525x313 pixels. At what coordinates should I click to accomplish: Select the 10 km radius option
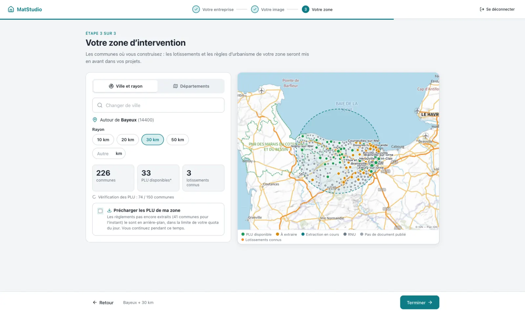[x=103, y=140]
